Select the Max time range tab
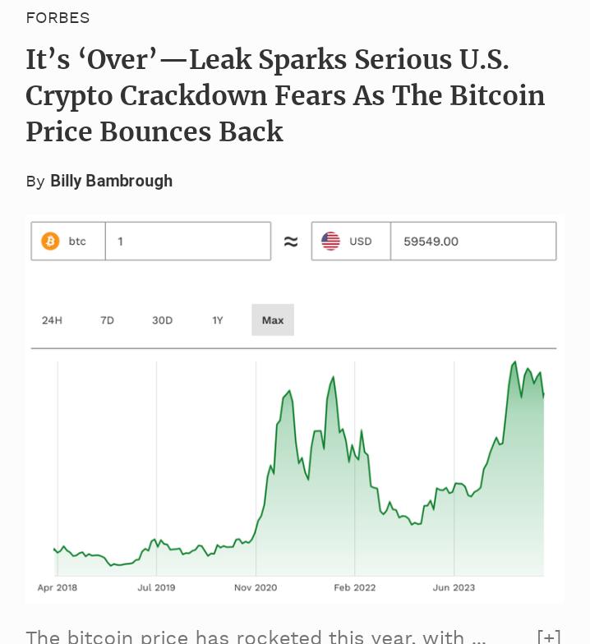This screenshot has height=644, width=590. pos(273,320)
